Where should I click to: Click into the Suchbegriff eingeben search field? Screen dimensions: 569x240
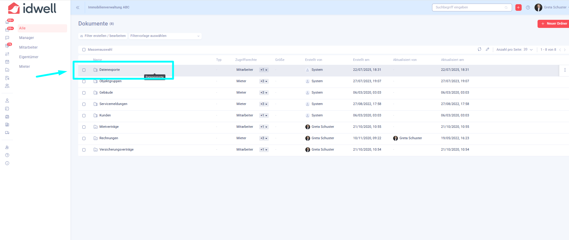(x=469, y=7)
